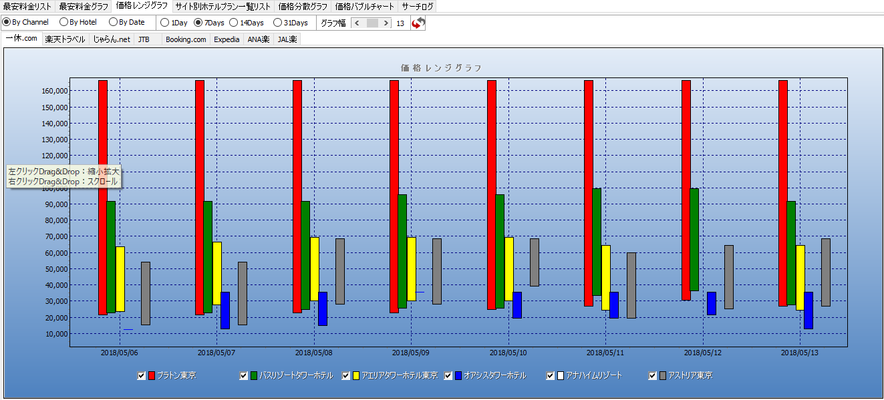Select the By Date radio button
884x400 pixels.
(x=113, y=22)
